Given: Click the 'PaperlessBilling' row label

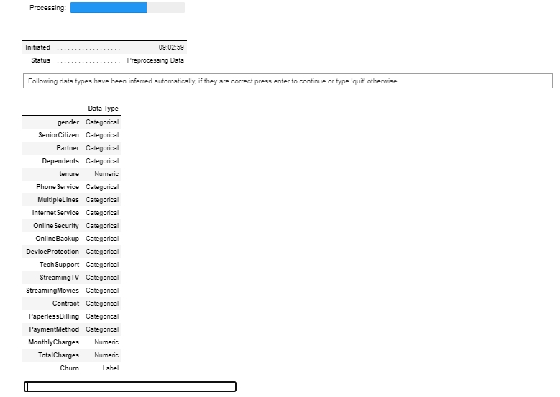Looking at the screenshot, I should click(x=54, y=316).
